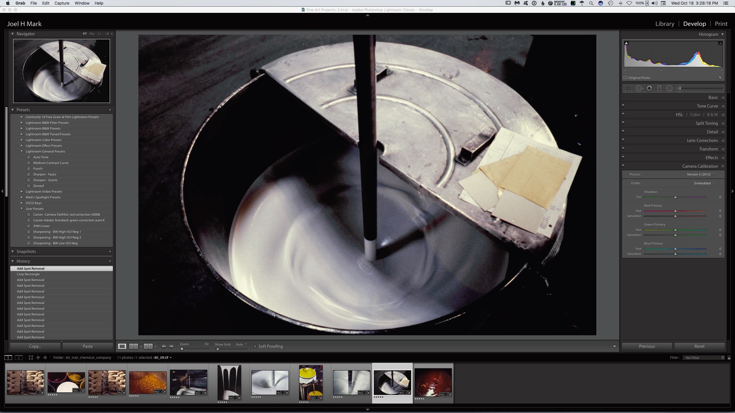This screenshot has width=735, height=413.
Task: Select the Spot Removal tool
Action: (x=639, y=88)
